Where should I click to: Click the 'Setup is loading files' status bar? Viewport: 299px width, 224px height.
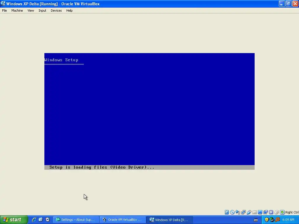click(149, 167)
